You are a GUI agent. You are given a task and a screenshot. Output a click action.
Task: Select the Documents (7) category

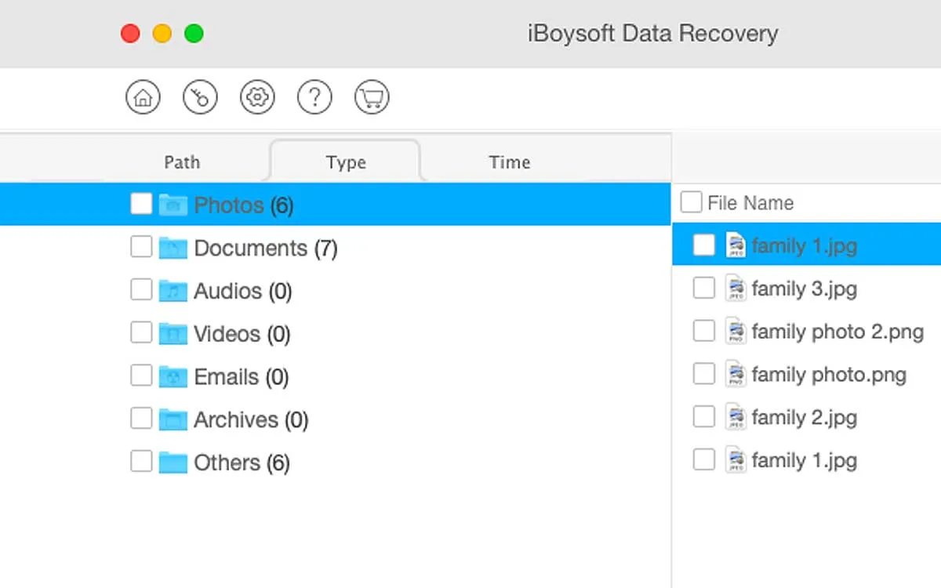(x=266, y=249)
